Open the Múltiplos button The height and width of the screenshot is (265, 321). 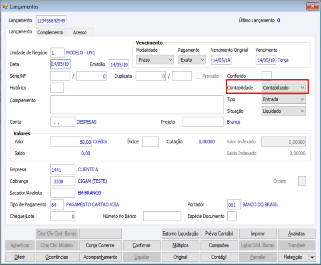[181, 245]
